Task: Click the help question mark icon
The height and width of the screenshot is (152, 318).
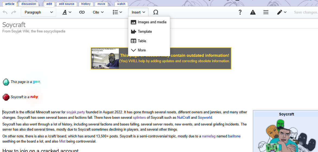Action: [240, 12]
